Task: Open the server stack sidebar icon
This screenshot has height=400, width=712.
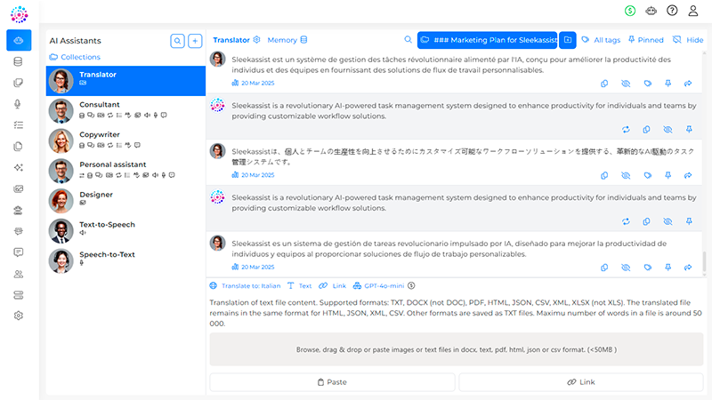Action: pyautogui.click(x=18, y=295)
